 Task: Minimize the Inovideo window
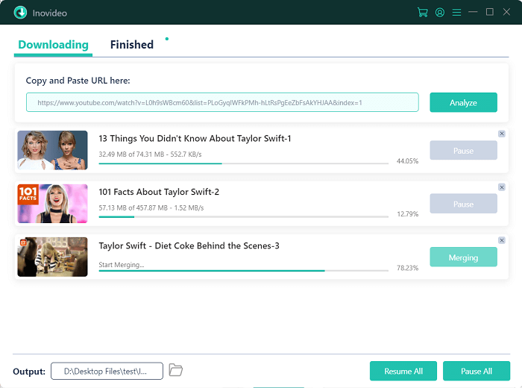tap(473, 12)
